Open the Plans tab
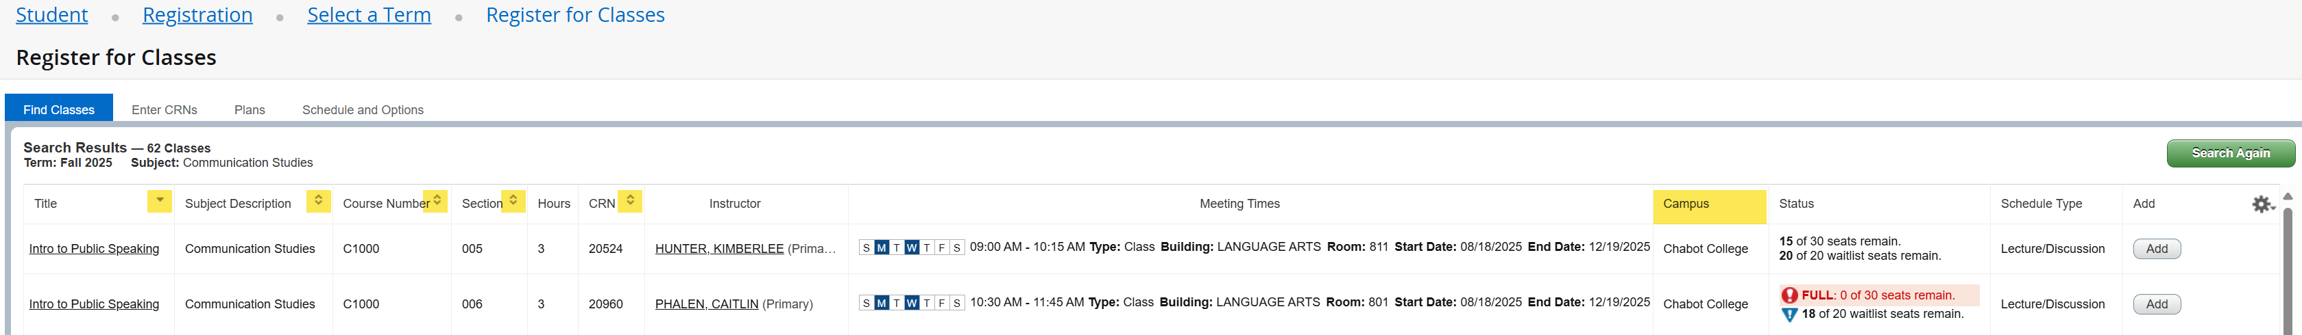This screenshot has width=2302, height=335. [250, 109]
